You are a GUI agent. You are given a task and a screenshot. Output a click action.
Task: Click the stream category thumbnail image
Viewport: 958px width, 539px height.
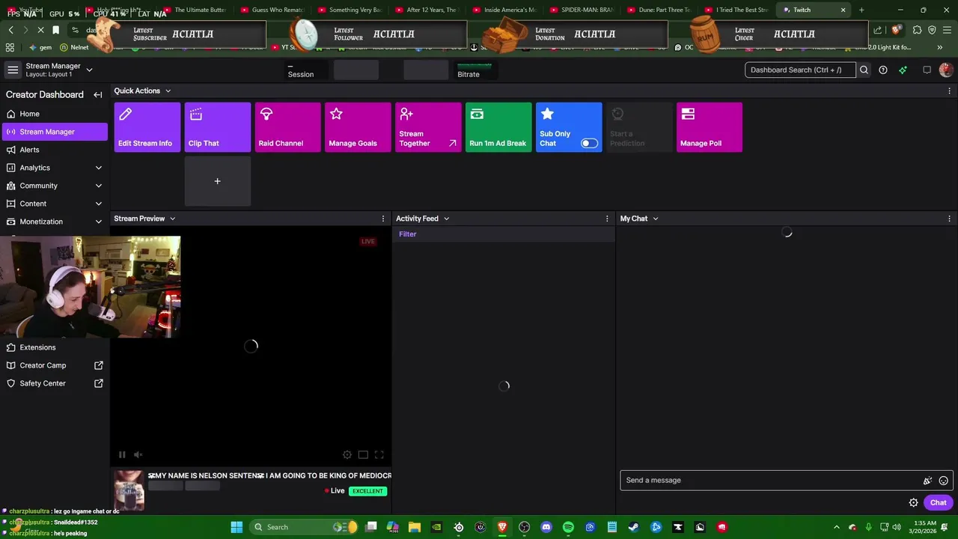pos(129,491)
